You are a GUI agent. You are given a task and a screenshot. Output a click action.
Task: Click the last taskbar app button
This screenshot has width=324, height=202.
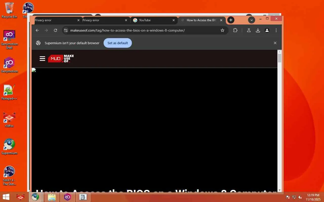click(x=83, y=197)
